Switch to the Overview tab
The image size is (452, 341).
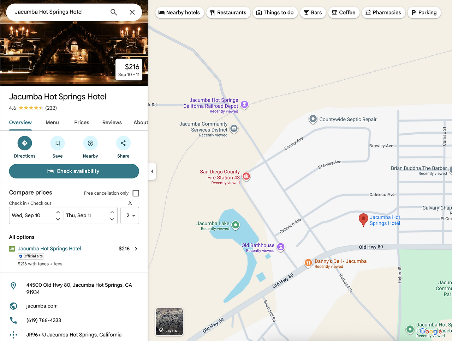(20, 122)
